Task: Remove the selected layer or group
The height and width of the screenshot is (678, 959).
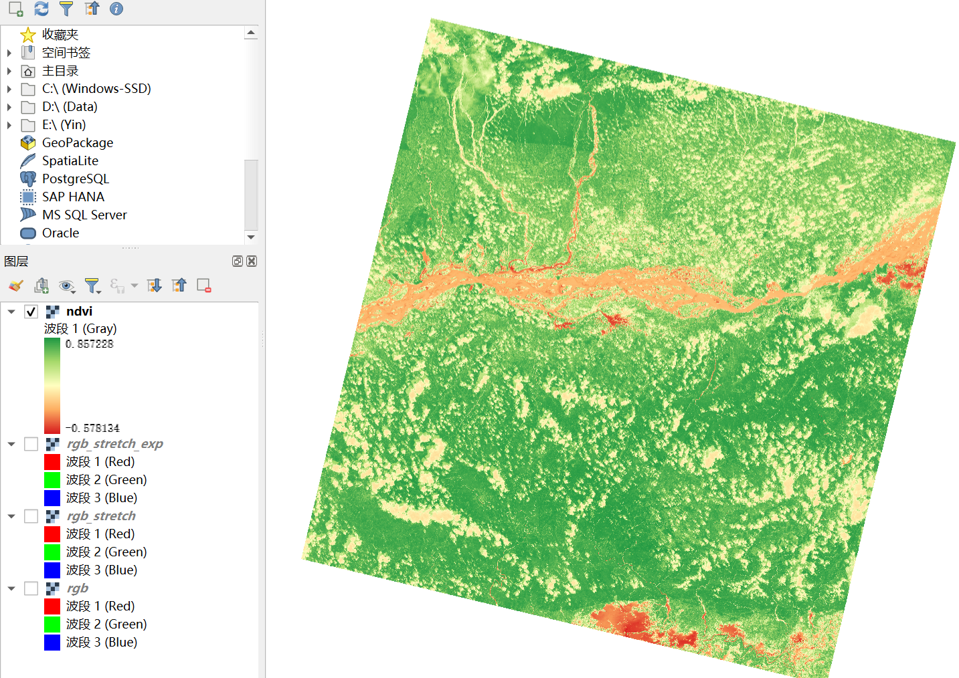Action: pyautogui.click(x=204, y=286)
